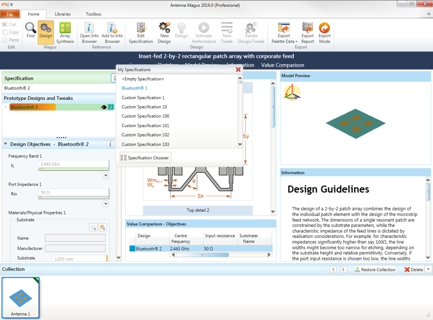Click Export Report
The width and height of the screenshot is (433, 320).
[x=308, y=33]
